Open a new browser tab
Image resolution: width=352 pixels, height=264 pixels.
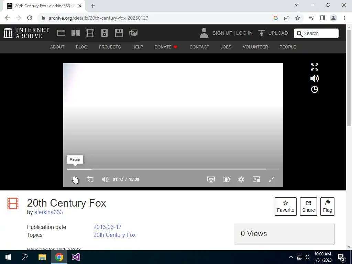93,6
